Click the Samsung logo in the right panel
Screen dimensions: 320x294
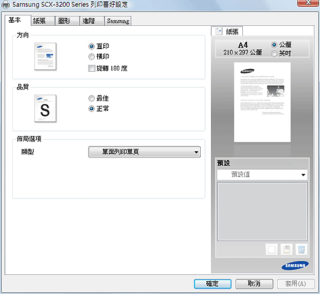(295, 265)
